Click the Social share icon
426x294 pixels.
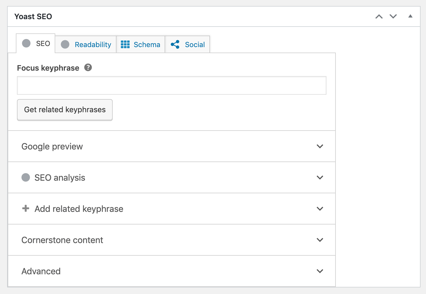click(x=175, y=44)
